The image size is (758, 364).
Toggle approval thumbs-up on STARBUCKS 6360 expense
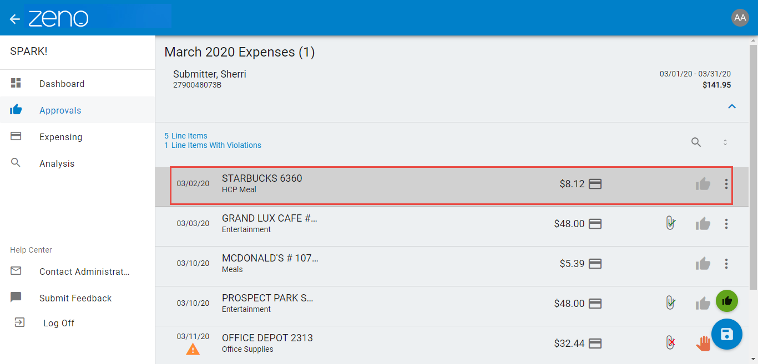(703, 183)
